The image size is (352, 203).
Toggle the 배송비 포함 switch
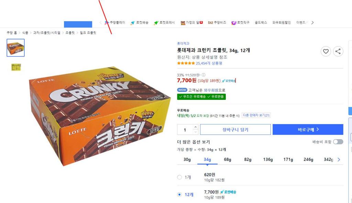338,142
